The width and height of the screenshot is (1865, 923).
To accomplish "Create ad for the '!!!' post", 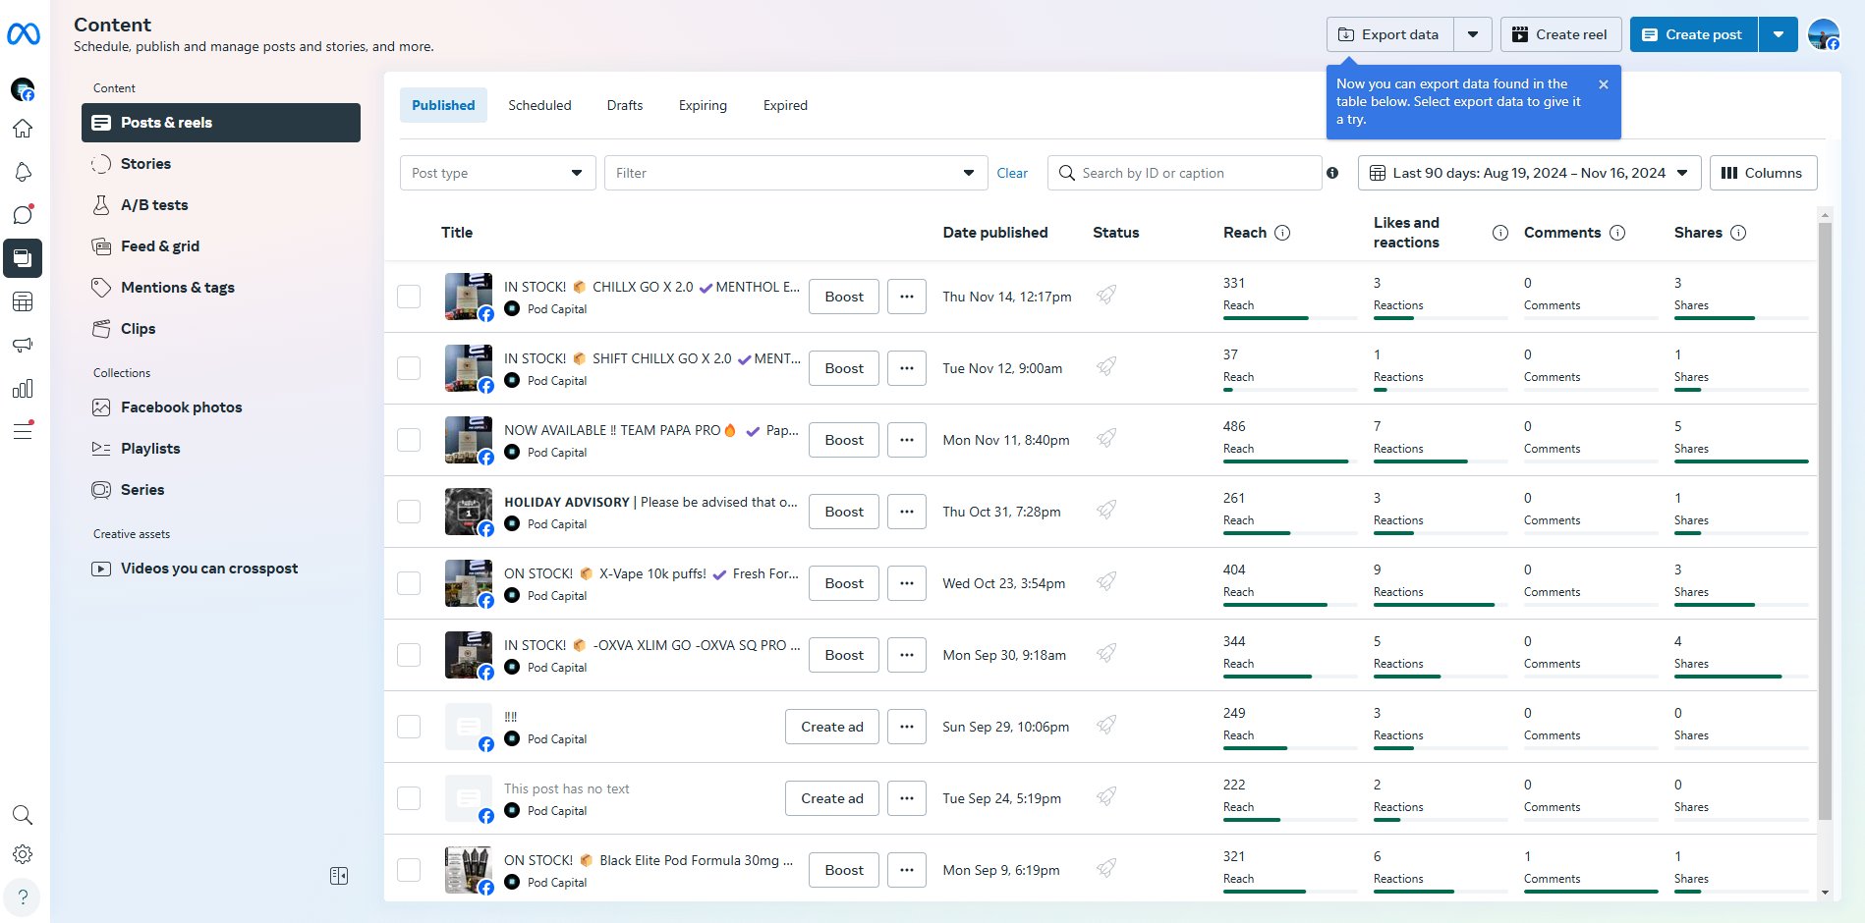I will (x=832, y=727).
